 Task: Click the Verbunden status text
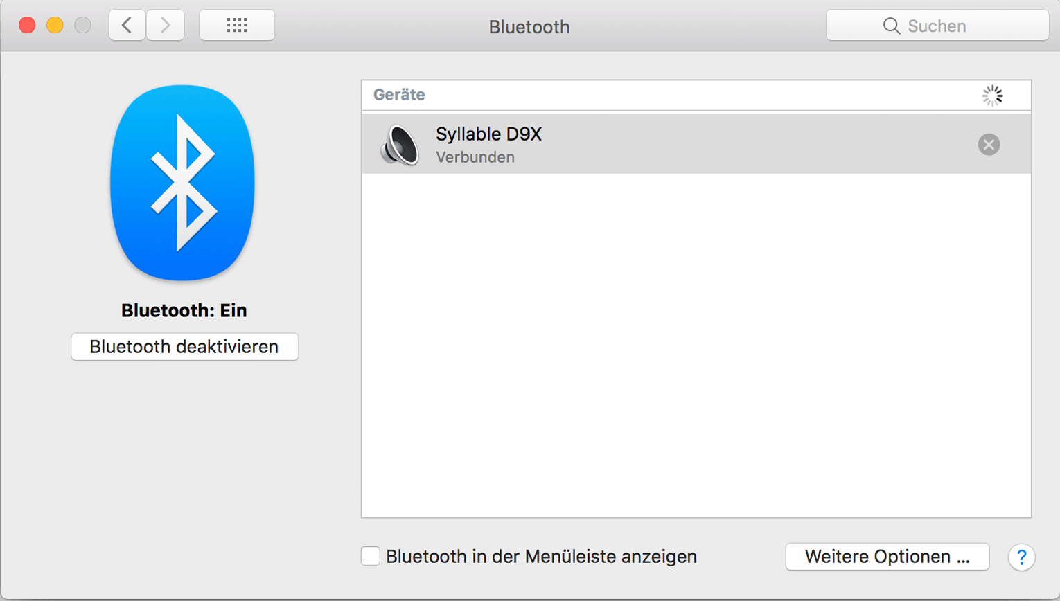[x=475, y=157]
